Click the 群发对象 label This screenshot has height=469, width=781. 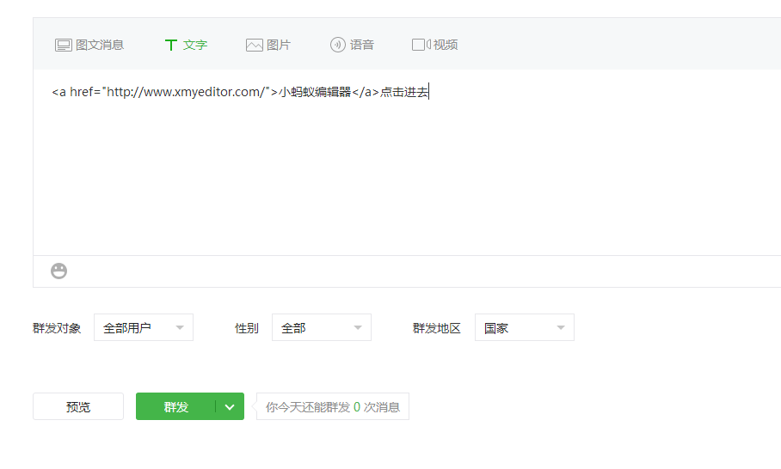coord(57,328)
